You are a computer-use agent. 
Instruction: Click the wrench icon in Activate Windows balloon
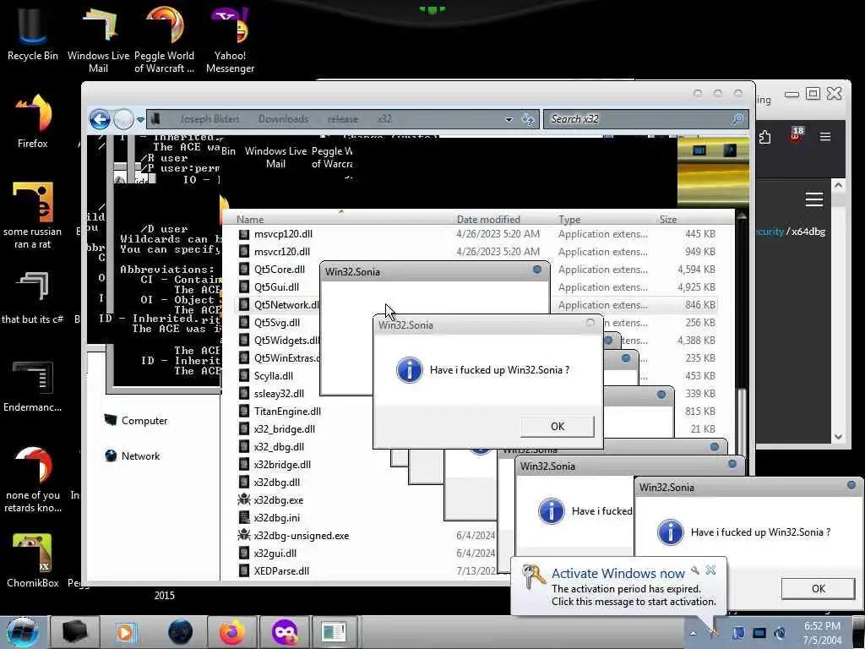tap(695, 570)
